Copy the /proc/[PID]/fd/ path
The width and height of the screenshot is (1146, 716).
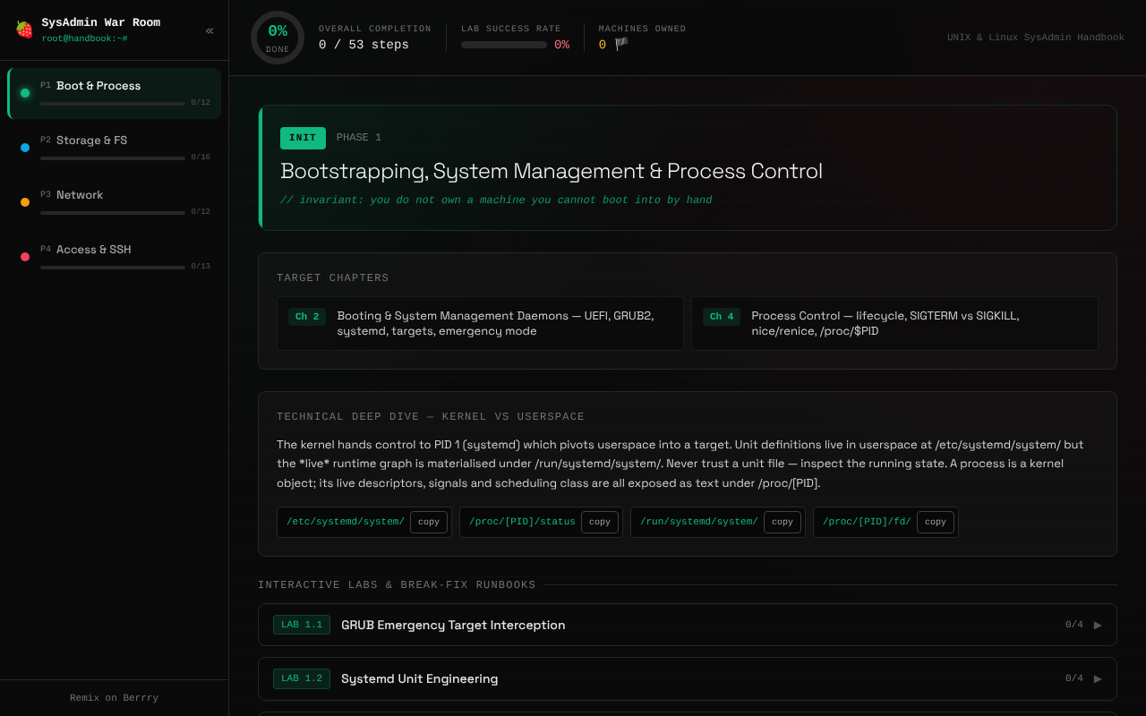point(936,522)
